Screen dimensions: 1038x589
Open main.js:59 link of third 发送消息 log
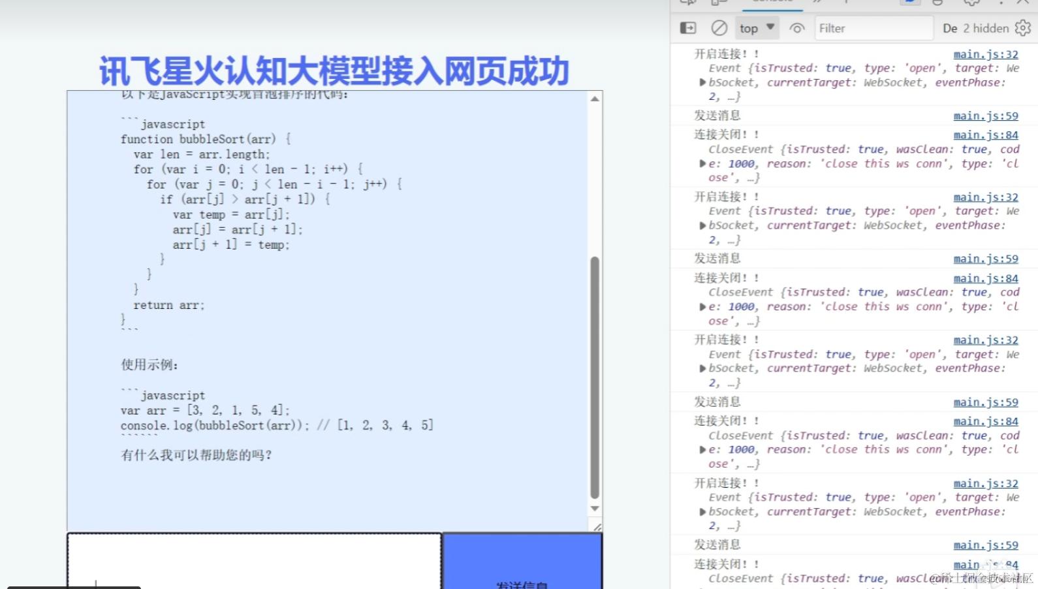(x=986, y=402)
